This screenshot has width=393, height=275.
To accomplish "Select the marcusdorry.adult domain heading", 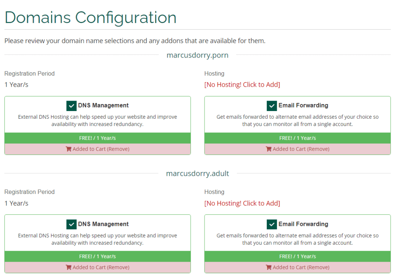I will (x=197, y=173).
